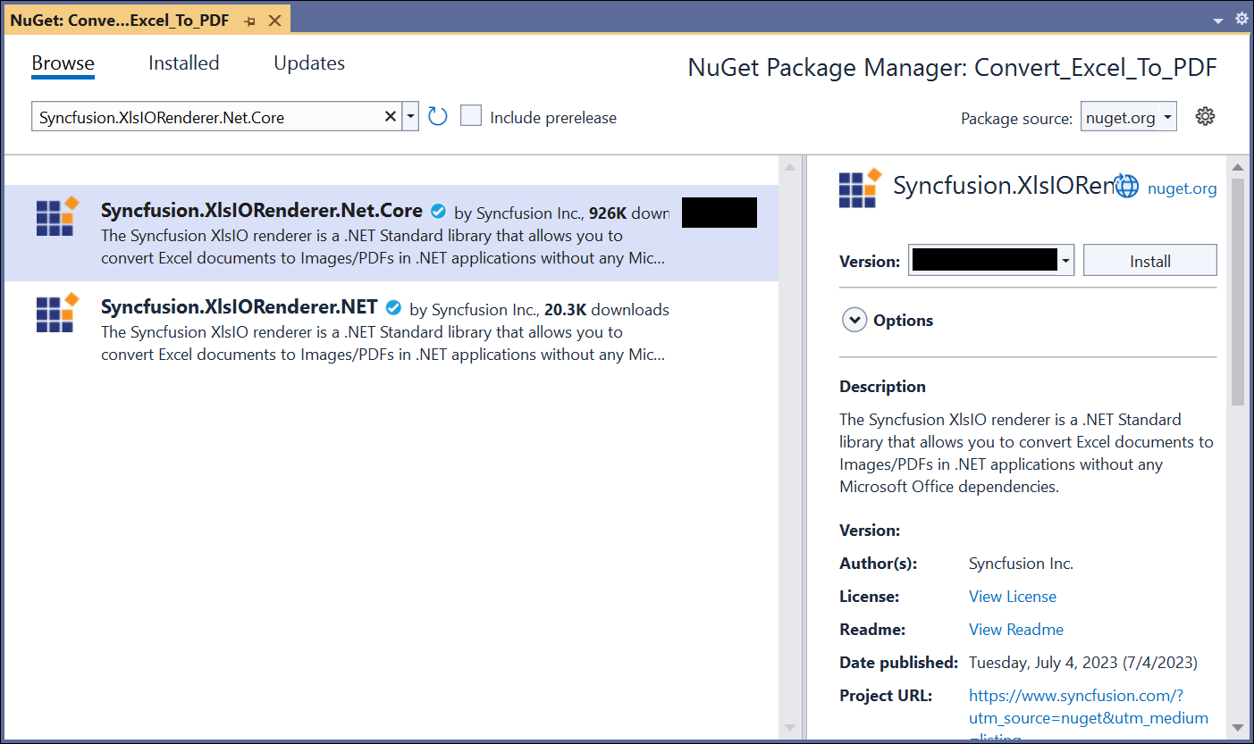Switch to the Updates tab
1254x744 pixels.
coord(309,63)
